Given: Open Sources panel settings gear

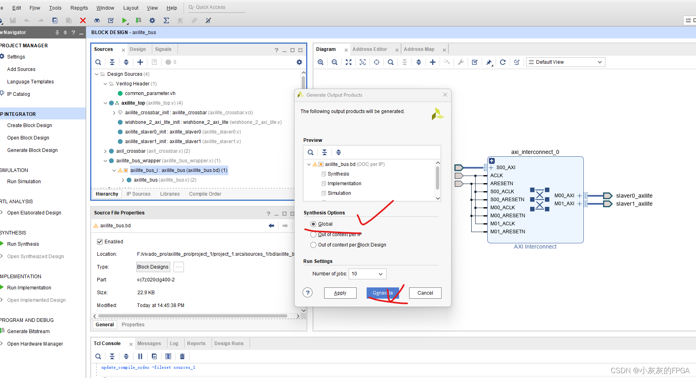Looking at the screenshot, I should (x=299, y=62).
